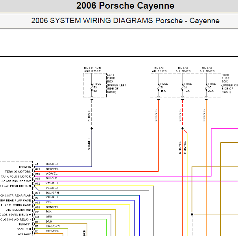
Task: Click the "FLAP TURNING CASE" terminal label
Action: [16, 205]
